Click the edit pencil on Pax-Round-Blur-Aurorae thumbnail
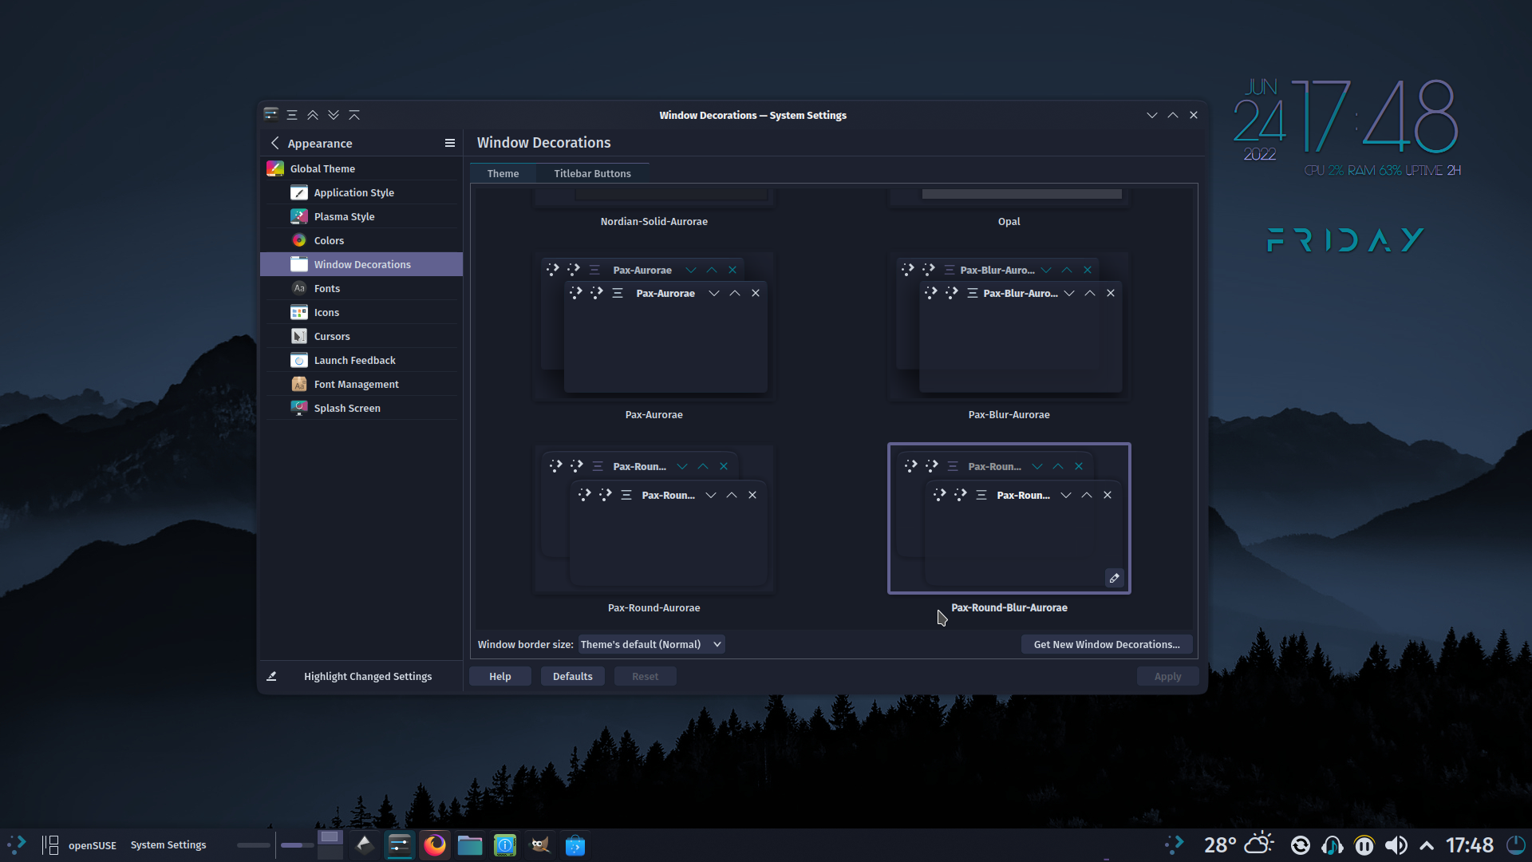1532x862 pixels. [1115, 578]
